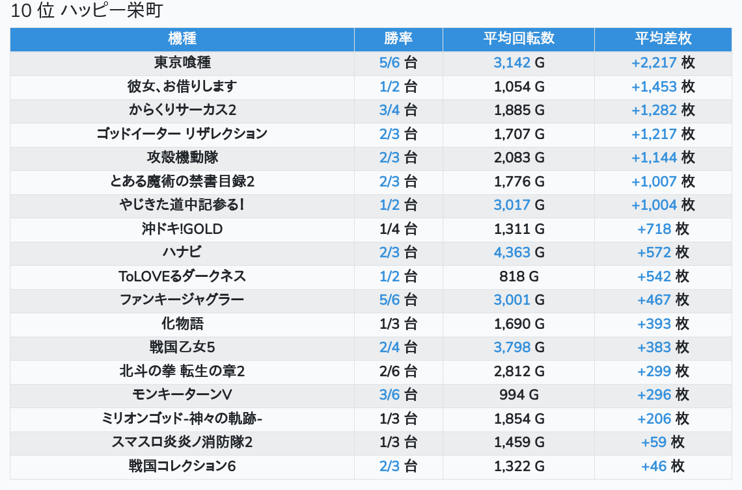Select the 東京喰種 machine row
Screen dimensions: 742x490
(x=371, y=63)
